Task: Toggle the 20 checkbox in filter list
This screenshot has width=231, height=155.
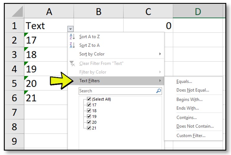Action: tap(89, 122)
